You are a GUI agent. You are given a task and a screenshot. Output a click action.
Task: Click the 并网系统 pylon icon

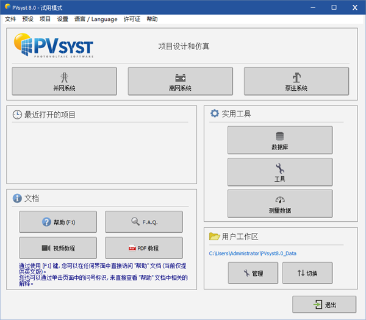click(64, 77)
